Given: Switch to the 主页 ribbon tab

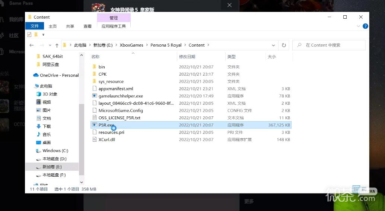Looking at the screenshot, I should [52, 26].
